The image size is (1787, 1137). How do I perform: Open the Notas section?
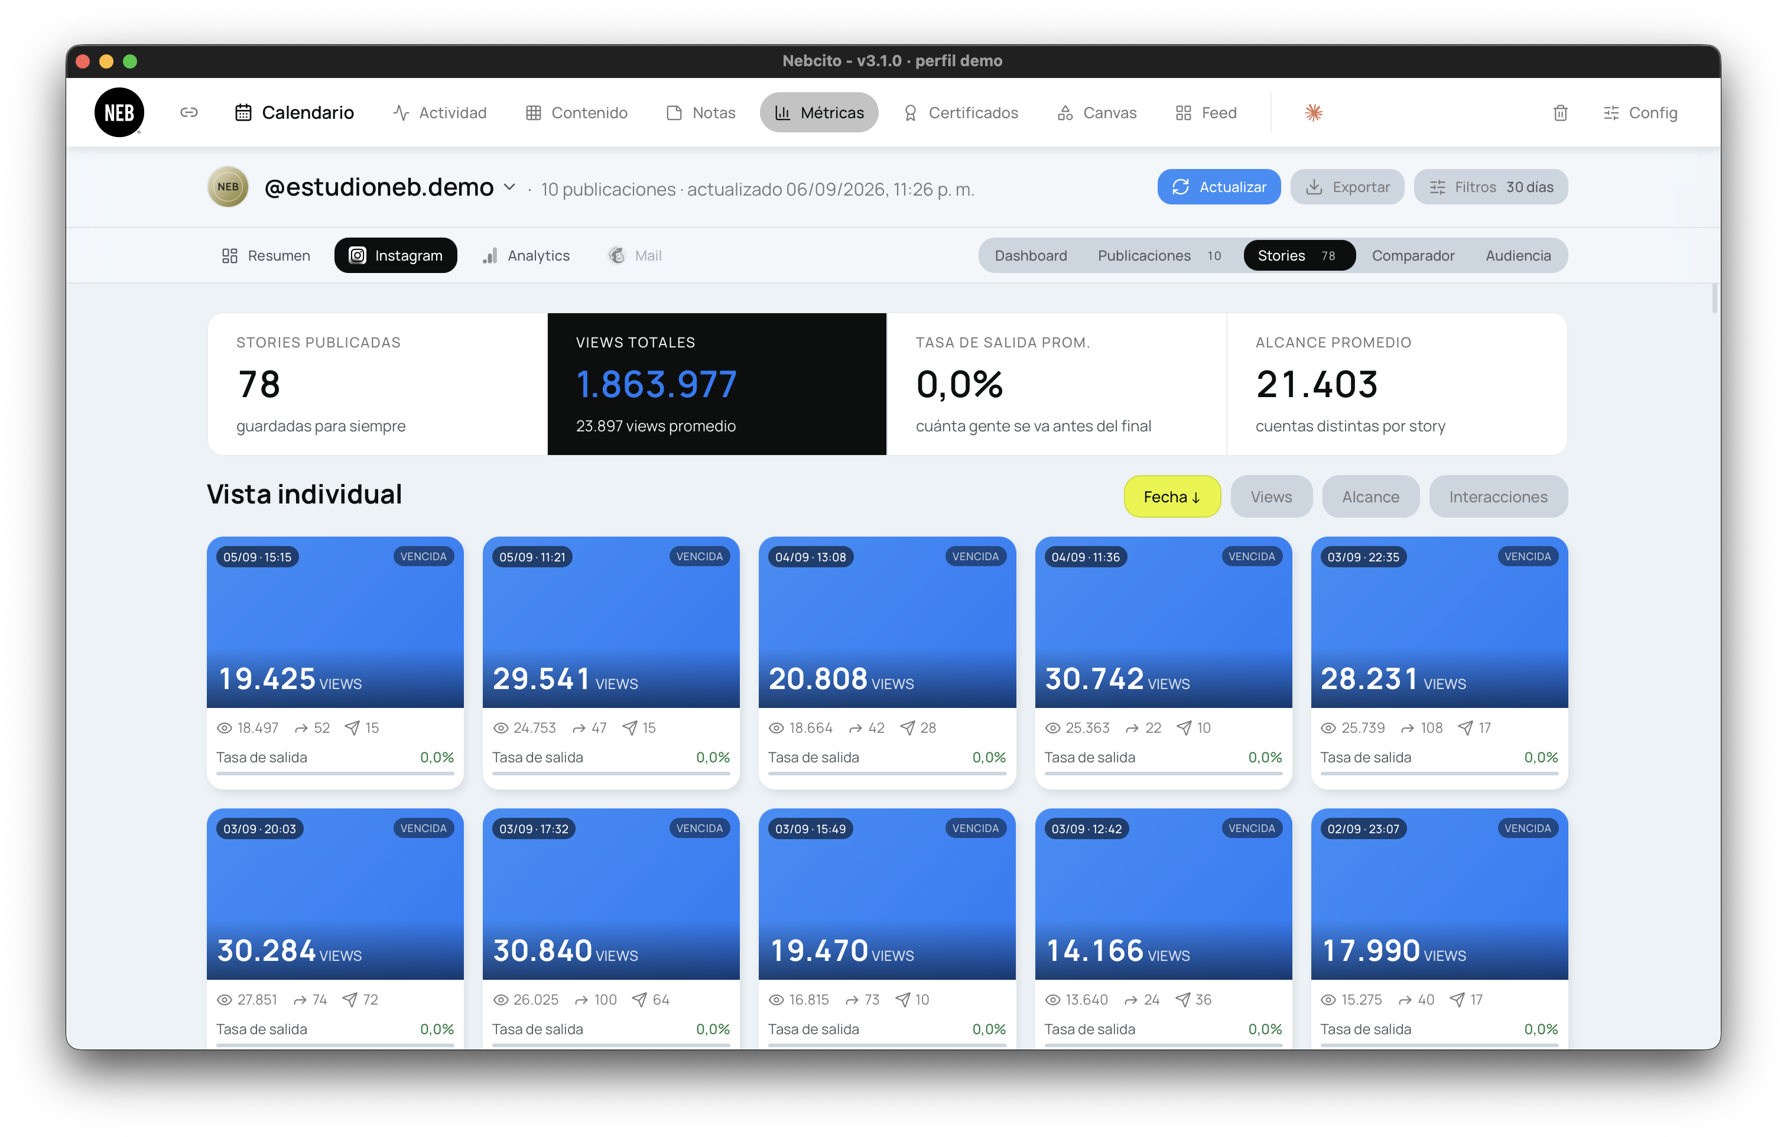(701, 112)
